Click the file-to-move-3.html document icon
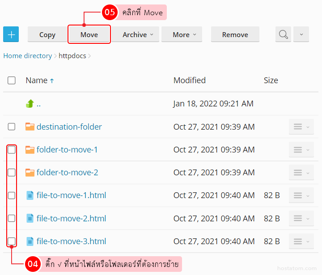322x275 pixels. [x=30, y=241]
